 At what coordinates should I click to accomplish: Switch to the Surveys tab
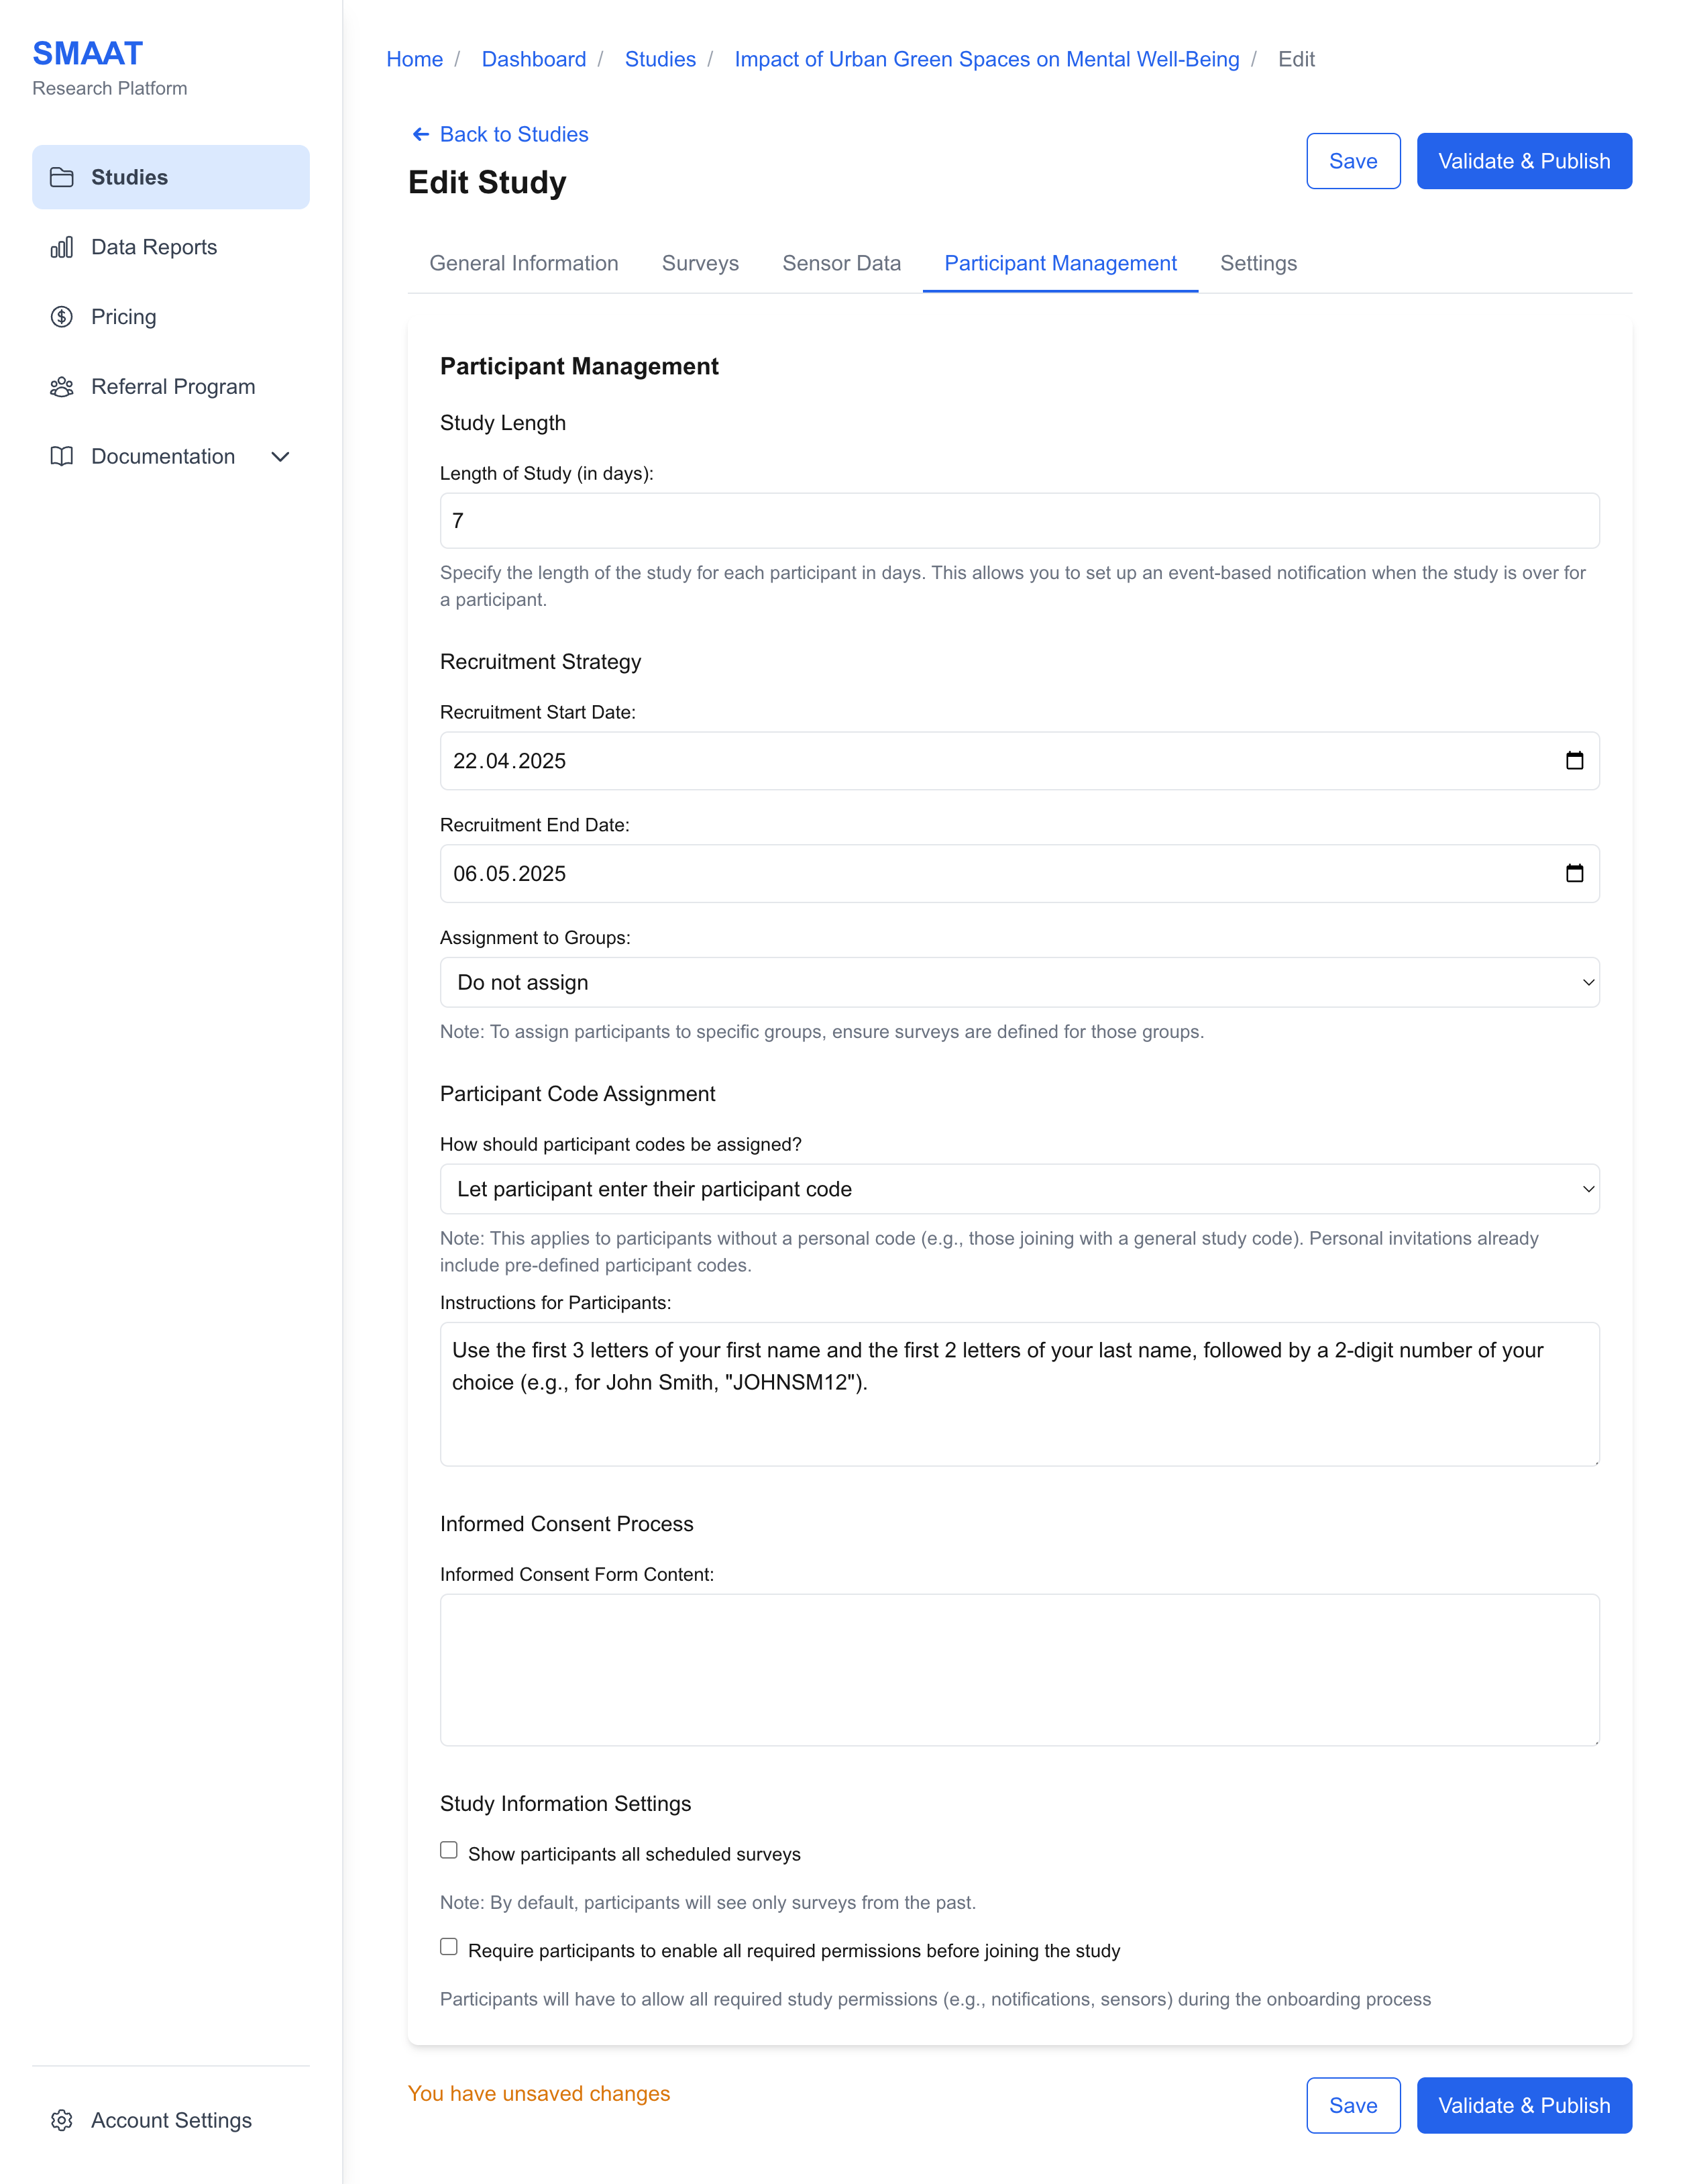(x=700, y=263)
